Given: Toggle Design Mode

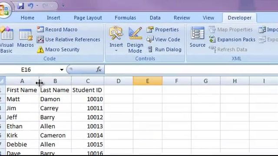Looking at the screenshot, I should coord(135,40).
